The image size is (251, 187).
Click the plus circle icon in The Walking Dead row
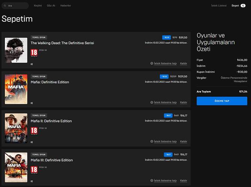tap(152, 63)
